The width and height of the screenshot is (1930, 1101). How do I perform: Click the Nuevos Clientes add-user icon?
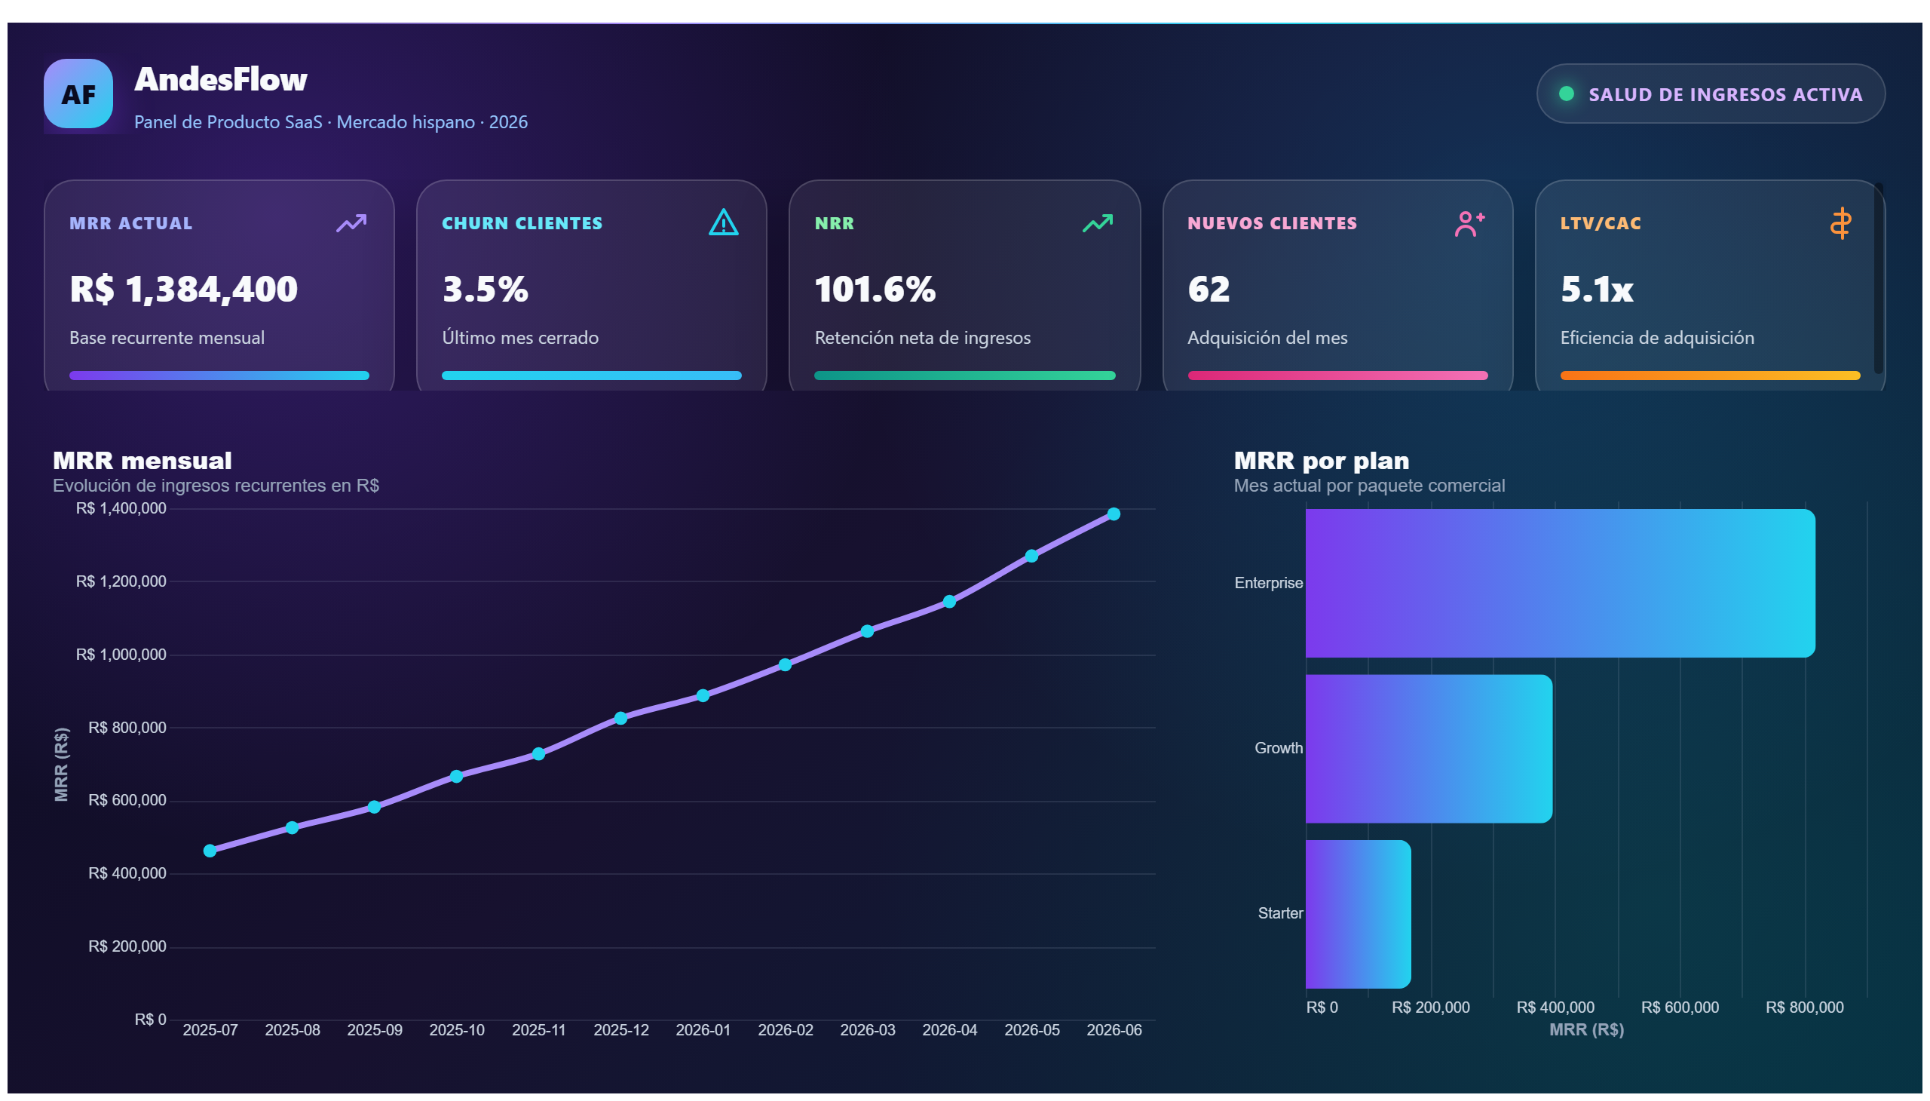coord(1469,223)
